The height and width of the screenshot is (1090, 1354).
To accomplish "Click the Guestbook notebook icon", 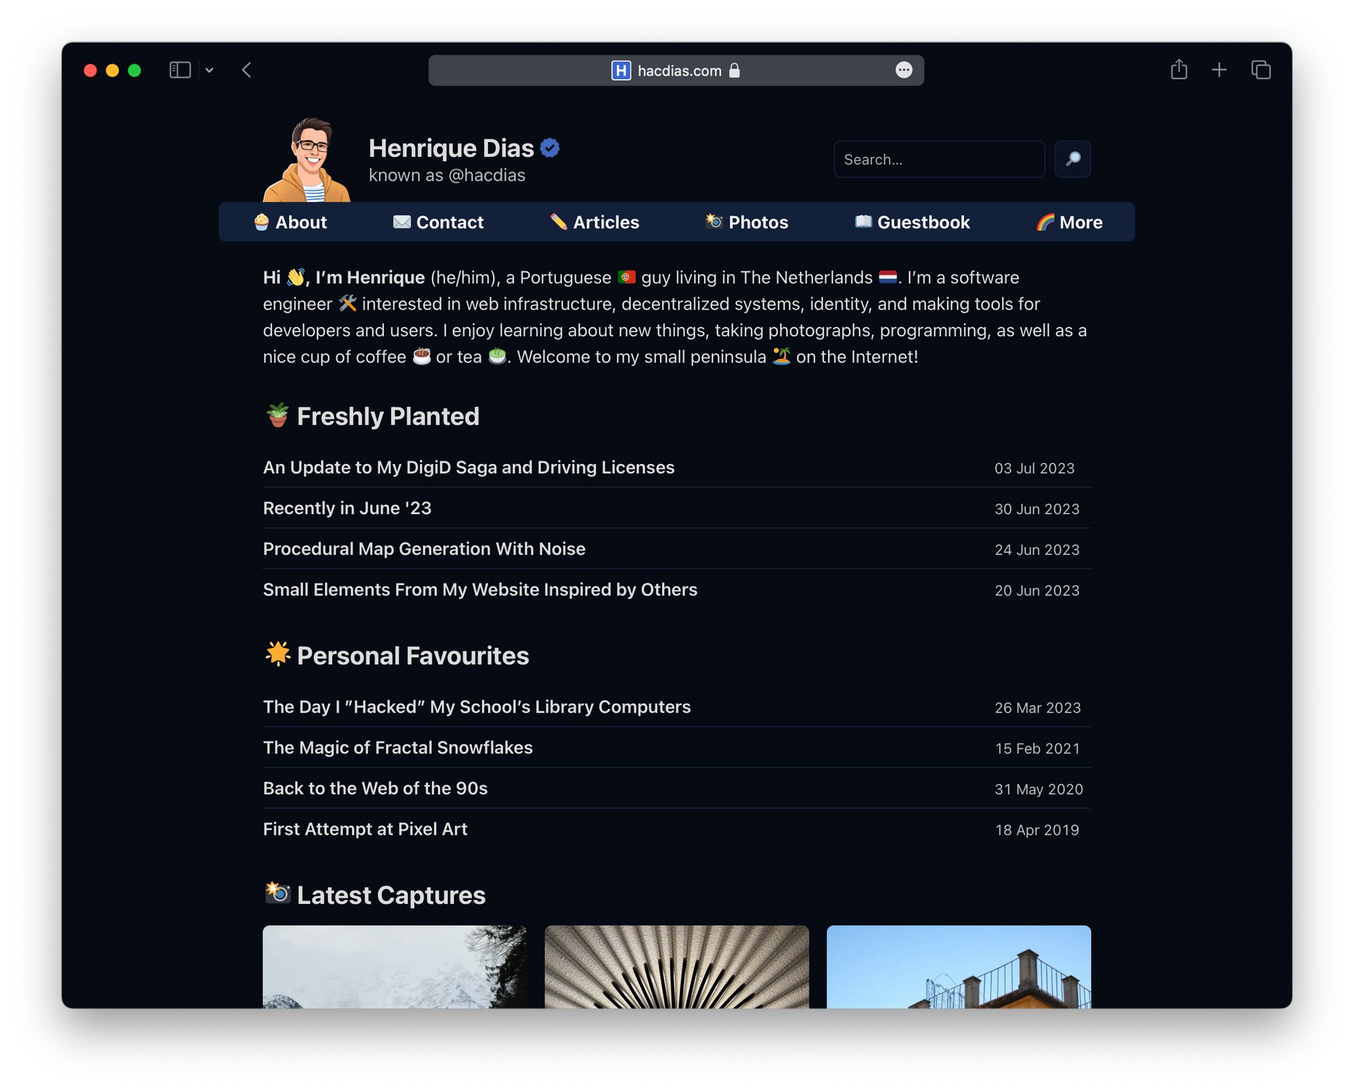I will (x=861, y=221).
